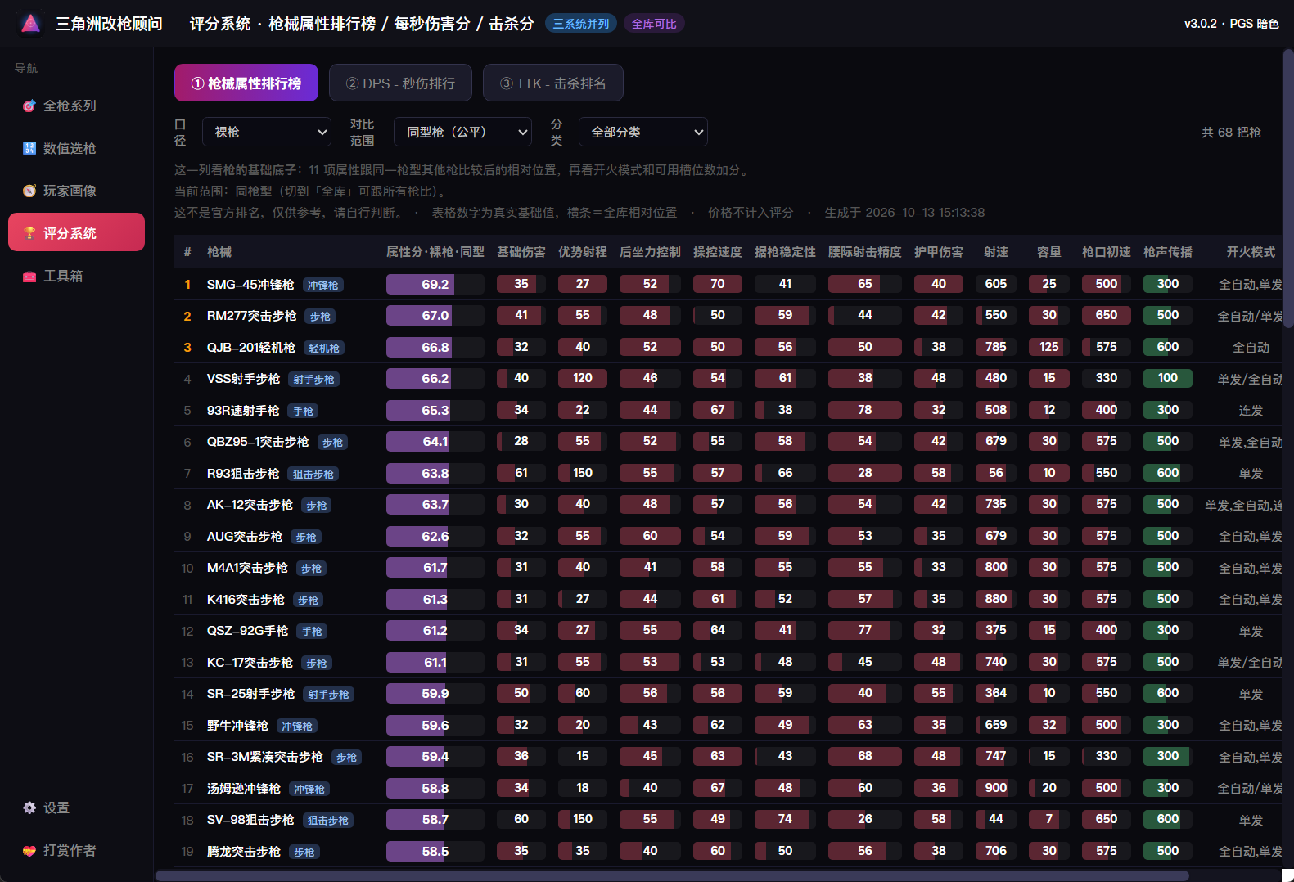Image resolution: width=1294 pixels, height=882 pixels.
Task: Sort by the 枪口初速 column header
Action: pyautogui.click(x=1107, y=252)
